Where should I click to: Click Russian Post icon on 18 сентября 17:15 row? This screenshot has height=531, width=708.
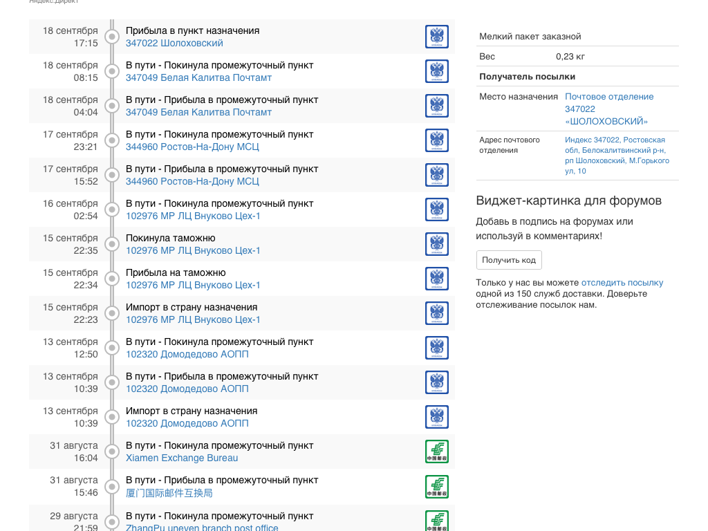(436, 37)
